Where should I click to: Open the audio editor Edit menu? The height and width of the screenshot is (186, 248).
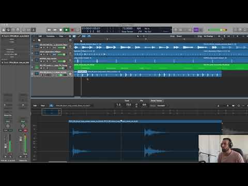coord(35,105)
